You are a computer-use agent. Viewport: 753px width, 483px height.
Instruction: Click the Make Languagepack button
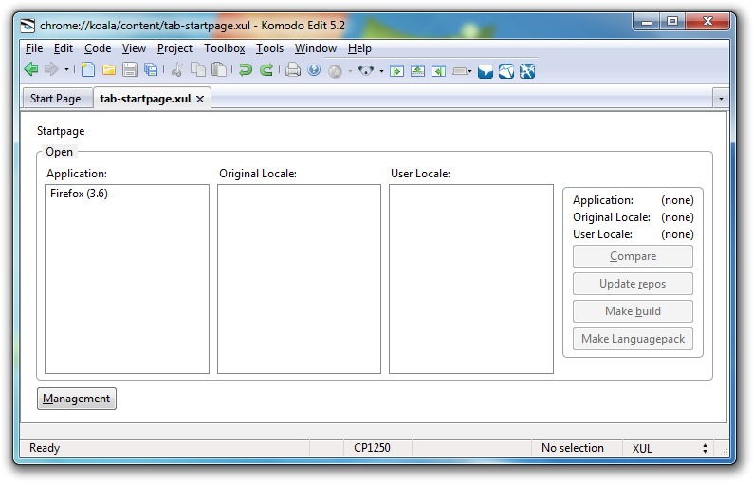tap(633, 339)
